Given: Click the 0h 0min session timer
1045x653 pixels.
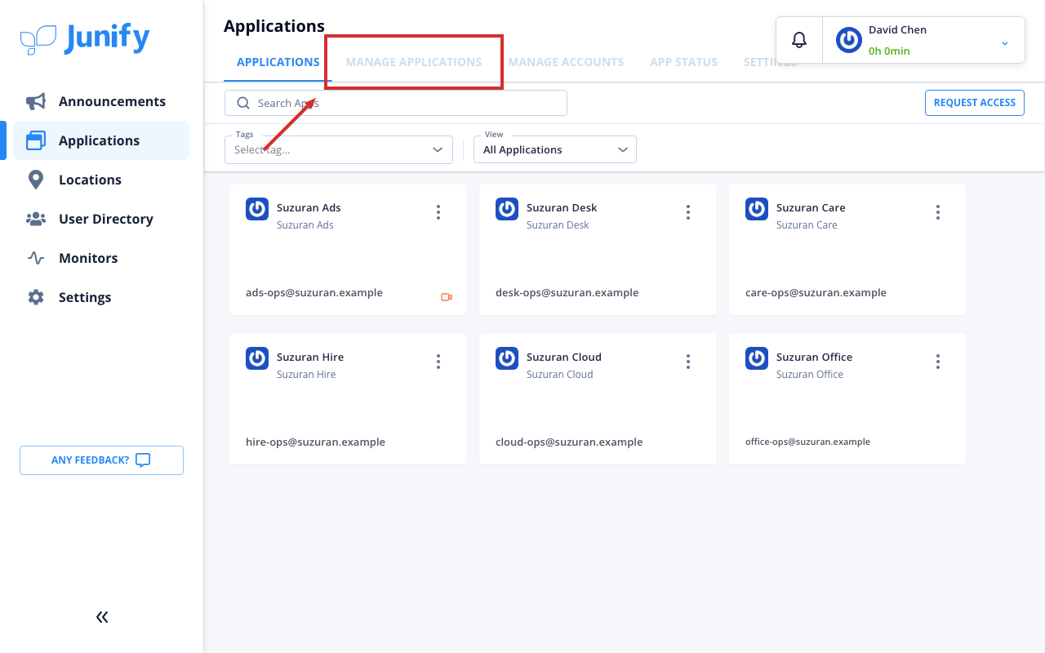Looking at the screenshot, I should pyautogui.click(x=889, y=51).
